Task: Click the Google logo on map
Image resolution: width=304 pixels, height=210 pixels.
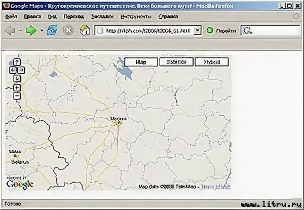Action: click(x=20, y=184)
